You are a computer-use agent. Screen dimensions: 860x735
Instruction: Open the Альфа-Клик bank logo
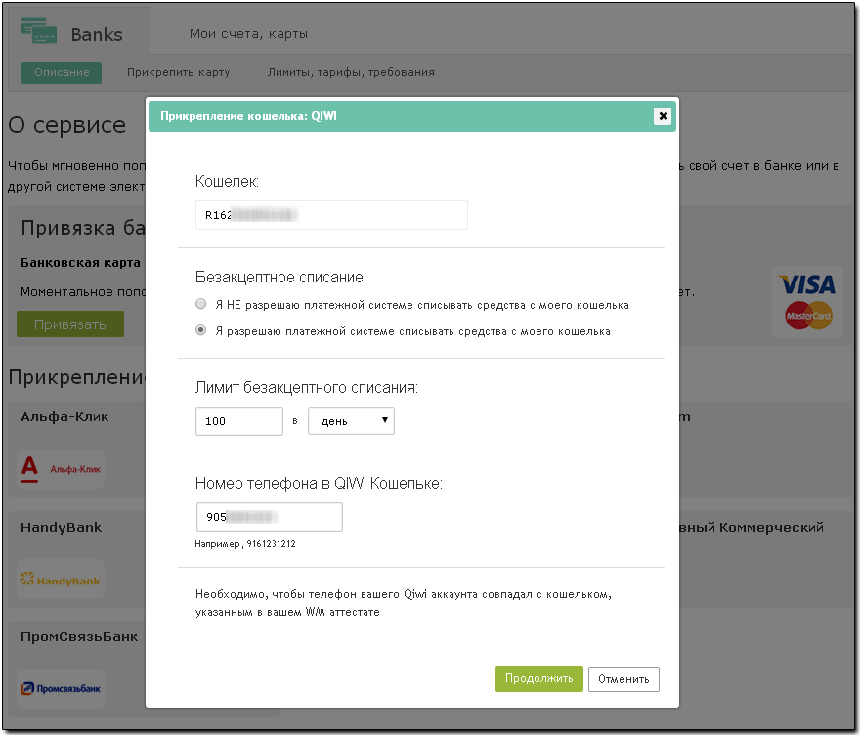point(61,469)
